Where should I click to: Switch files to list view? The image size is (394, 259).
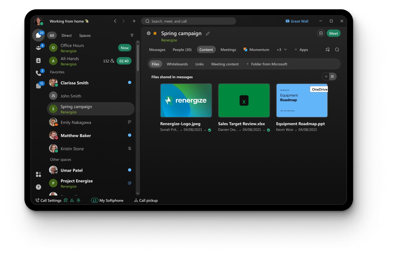coord(326,76)
